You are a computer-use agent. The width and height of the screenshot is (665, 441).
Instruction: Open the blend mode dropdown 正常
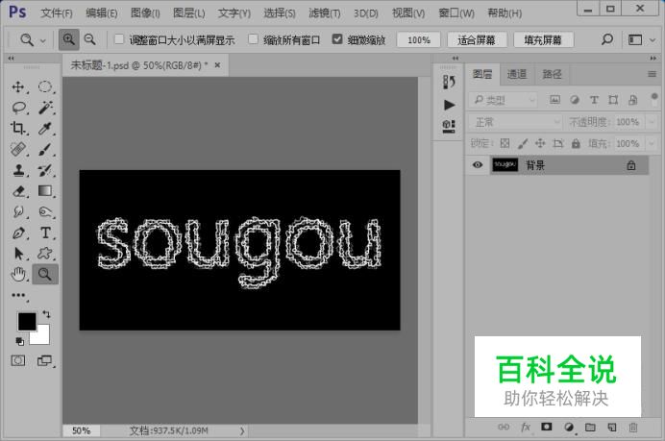(x=515, y=122)
